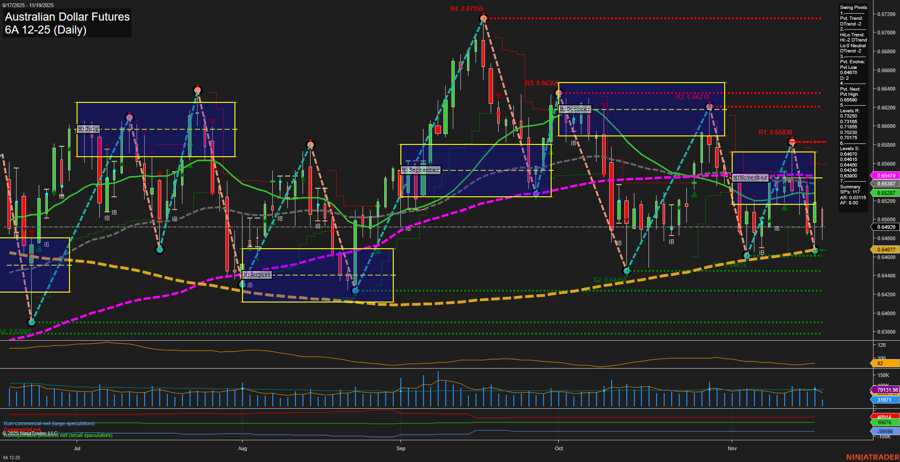Screen dimensions: 900x462
Task: Click the orange 0.64677 price marker
Action: (x=885, y=250)
